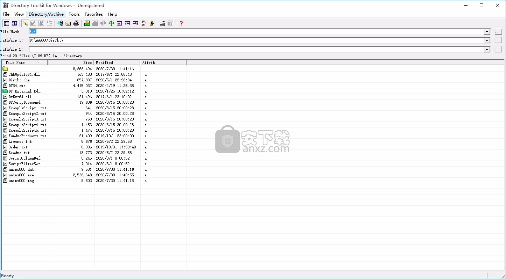Click the printer icon
Viewport: 506px width, 279px height.
click(76, 23)
